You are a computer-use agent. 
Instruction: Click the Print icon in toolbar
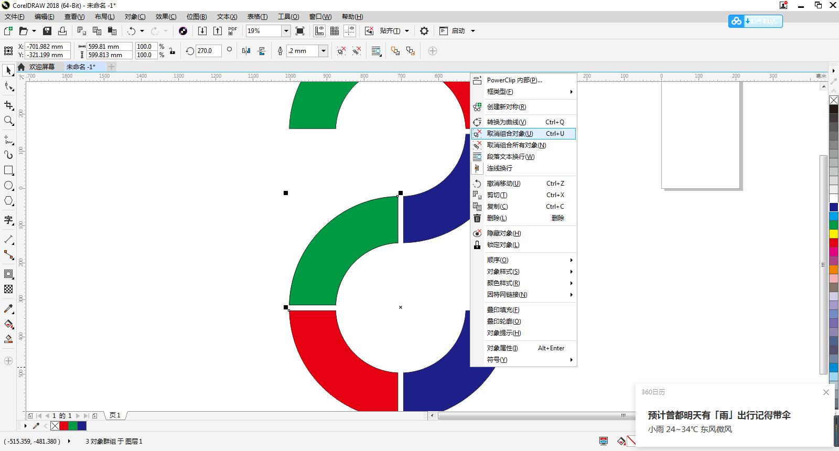(x=62, y=31)
